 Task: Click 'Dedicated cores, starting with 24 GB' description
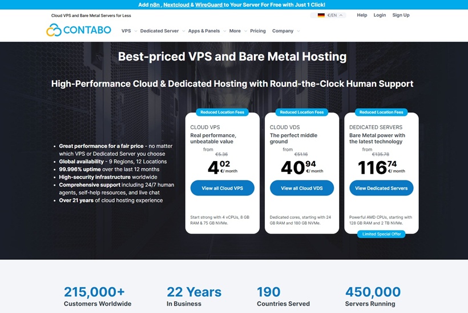(300, 220)
